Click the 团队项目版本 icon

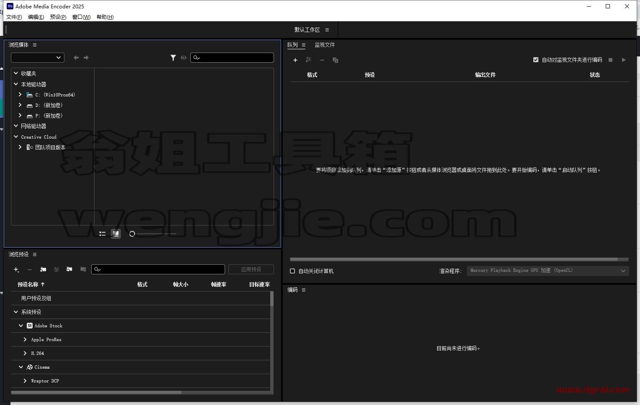30,147
